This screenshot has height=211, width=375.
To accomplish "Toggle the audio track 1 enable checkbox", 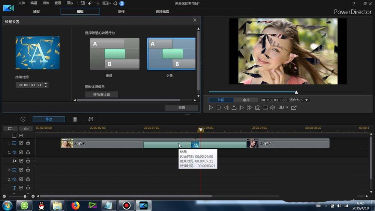I will (21, 152).
